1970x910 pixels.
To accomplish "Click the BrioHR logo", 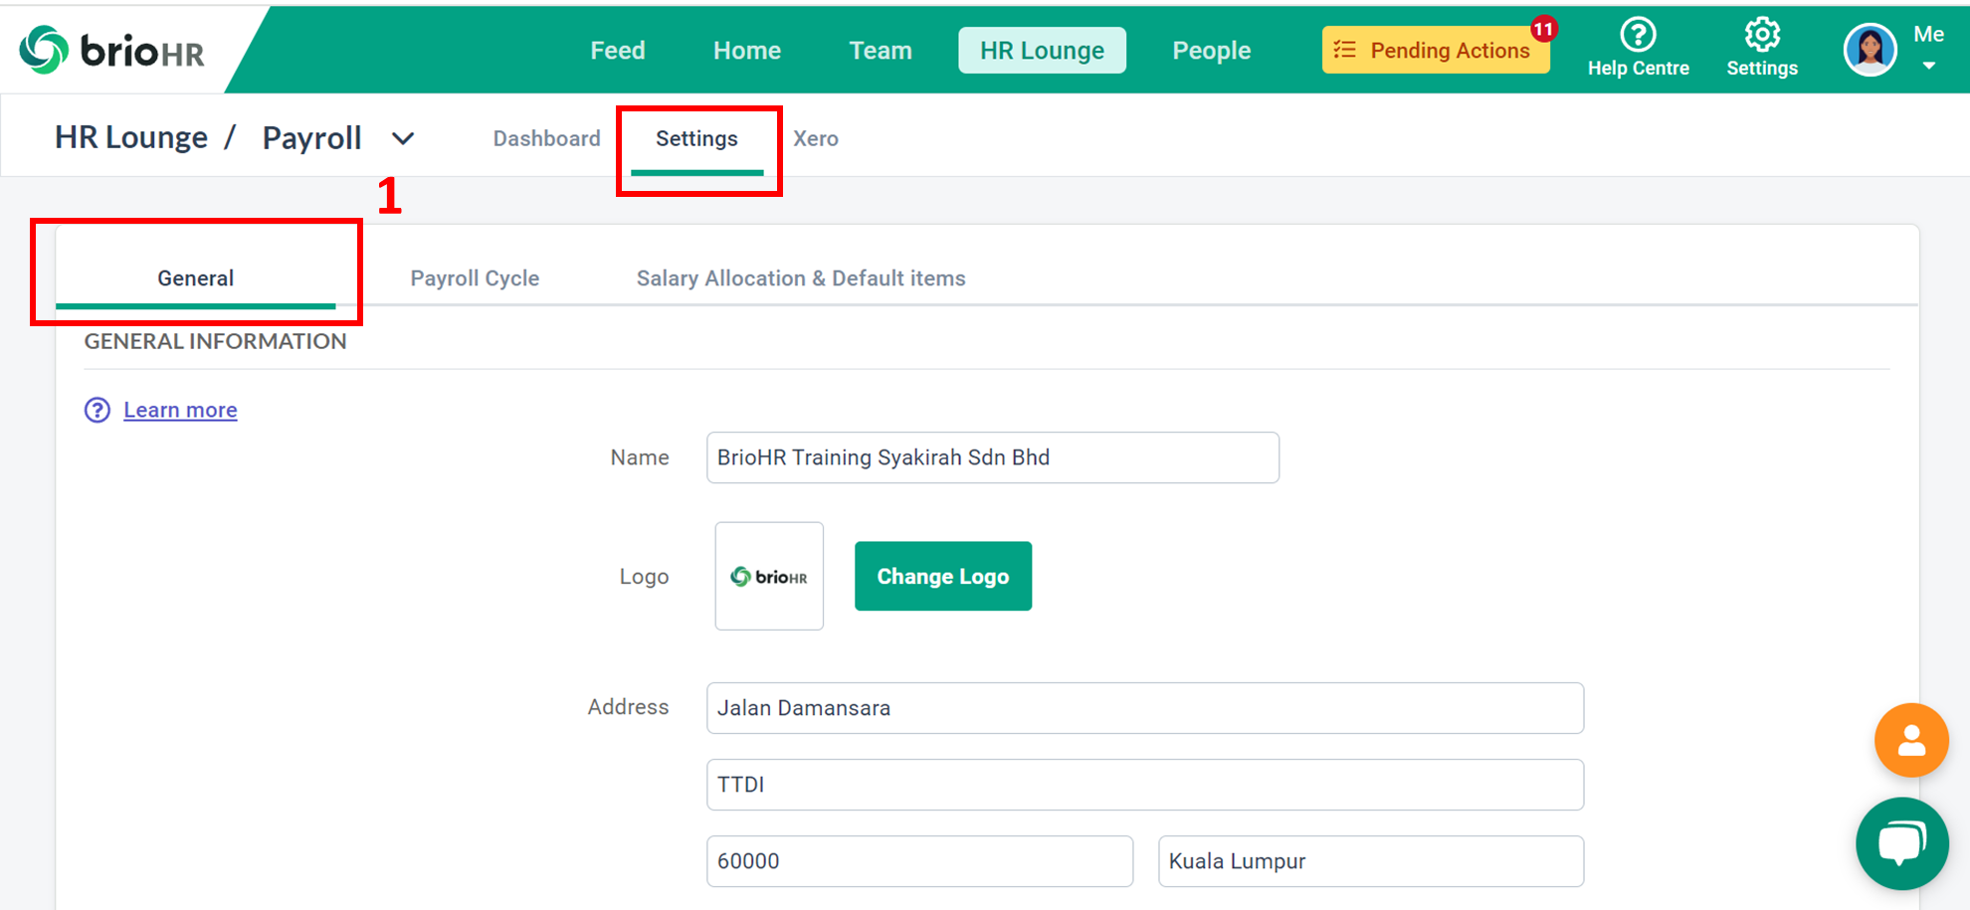I will (x=111, y=50).
